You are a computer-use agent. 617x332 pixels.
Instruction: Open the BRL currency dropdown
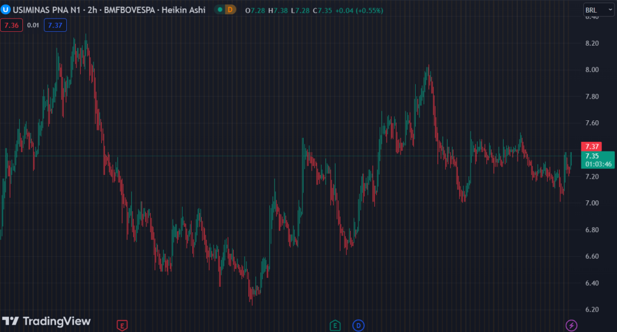pyautogui.click(x=598, y=10)
